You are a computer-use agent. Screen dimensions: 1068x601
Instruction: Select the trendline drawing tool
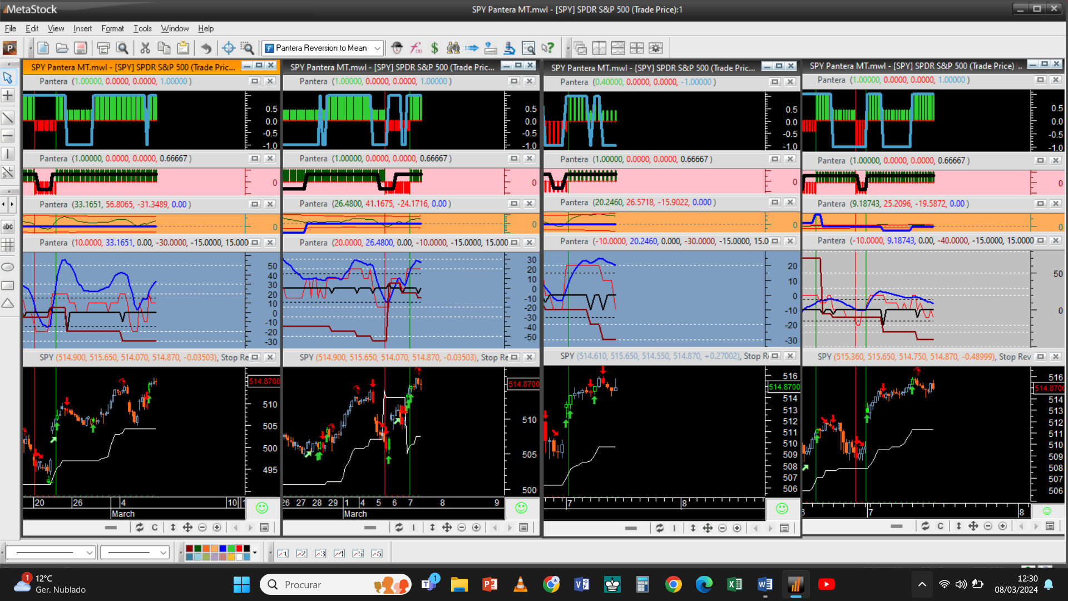pos(8,117)
